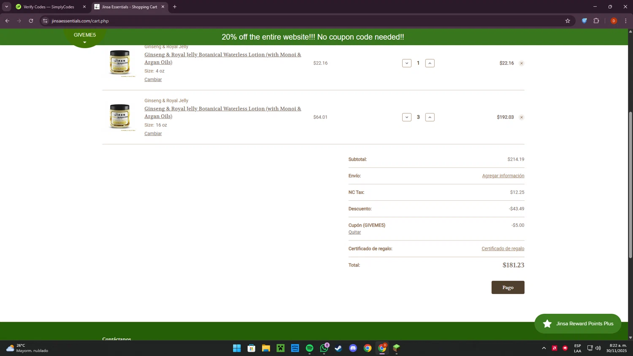Open Microsoft Store from the taskbar

click(x=252, y=348)
